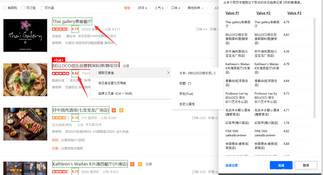Open the 促 badge beside Kathleen's Waitan
Image resolution: width=323 pixels, height=175 pixels.
click(140, 164)
